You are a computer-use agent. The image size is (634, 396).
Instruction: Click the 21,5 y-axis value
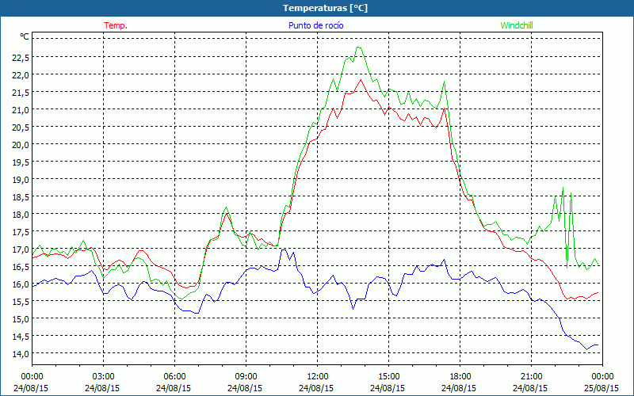(x=21, y=93)
